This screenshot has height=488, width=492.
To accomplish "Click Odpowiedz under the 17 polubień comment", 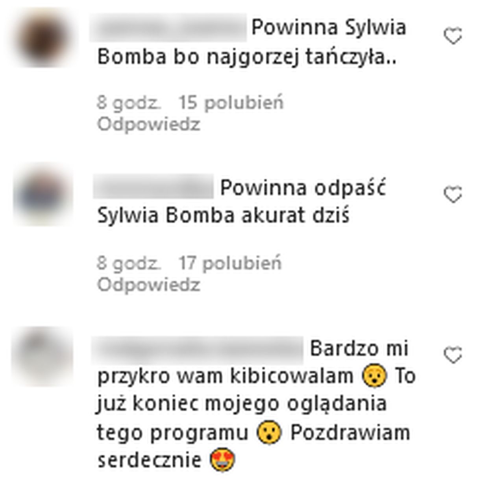I will pyautogui.click(x=148, y=285).
